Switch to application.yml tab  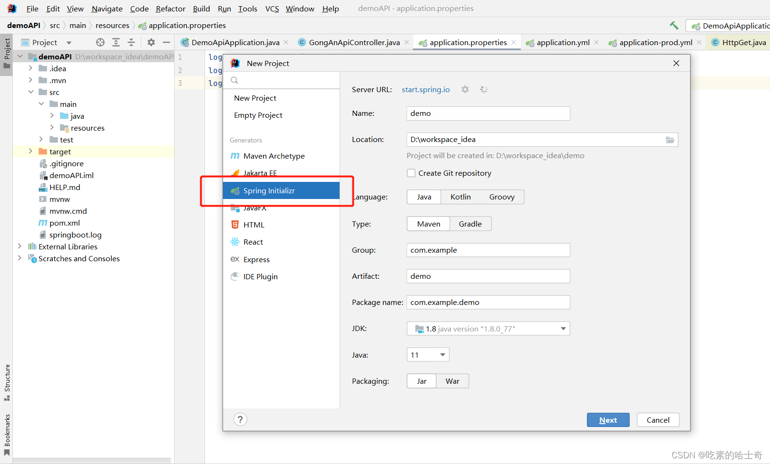563,42
